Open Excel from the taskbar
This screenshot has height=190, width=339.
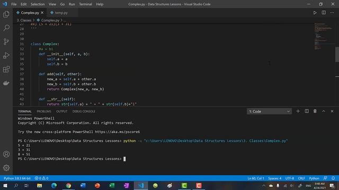[x=112, y=185]
